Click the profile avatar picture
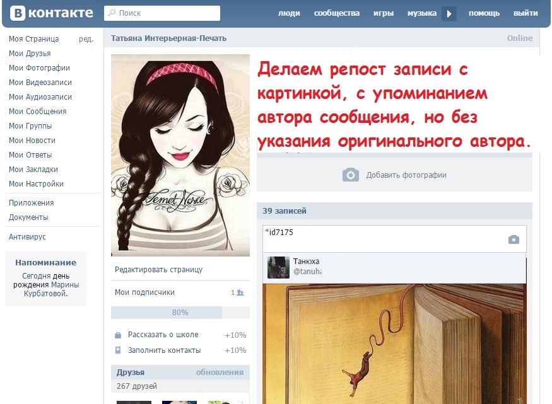The width and height of the screenshot is (552, 404). click(180, 155)
